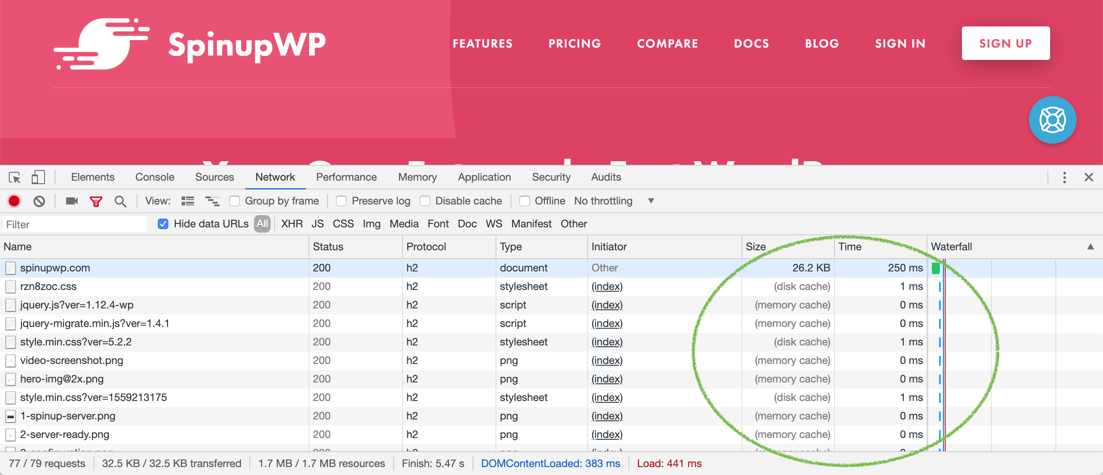Screen dimensions: 1103x475
Task: Click the Waterfall sort arrow
Action: tap(1091, 247)
